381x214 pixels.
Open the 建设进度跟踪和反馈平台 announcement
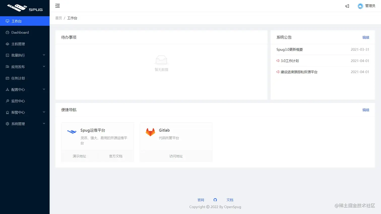pyautogui.click(x=299, y=72)
